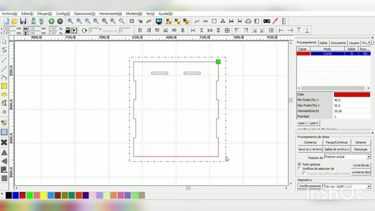Open a file with the folder icon
Viewport: 375px width, 211px height.
point(15,21)
